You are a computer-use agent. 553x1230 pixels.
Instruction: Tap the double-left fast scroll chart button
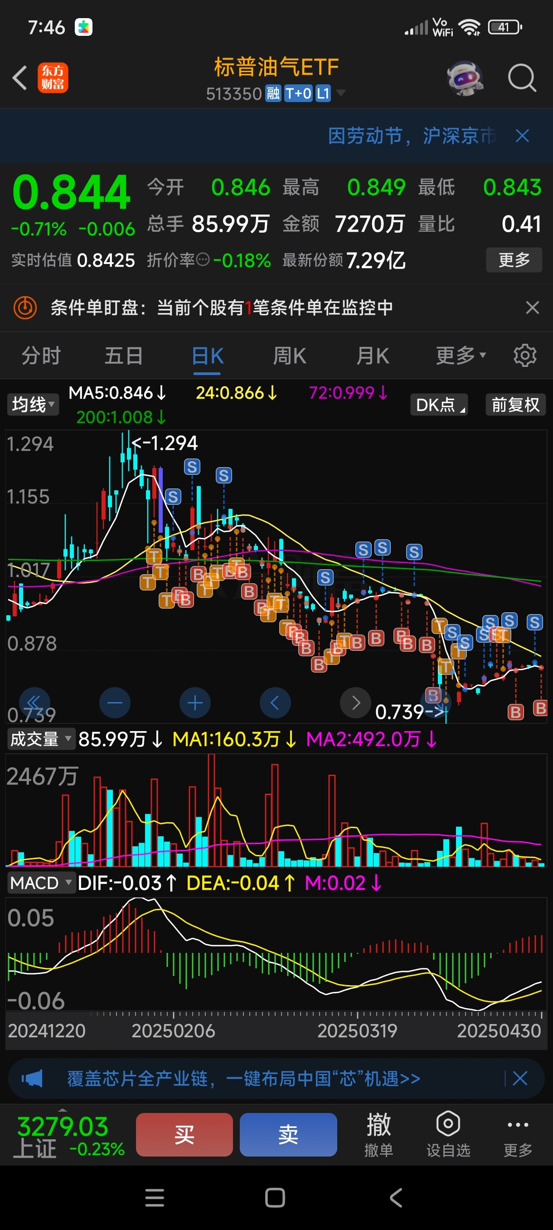pyautogui.click(x=34, y=703)
